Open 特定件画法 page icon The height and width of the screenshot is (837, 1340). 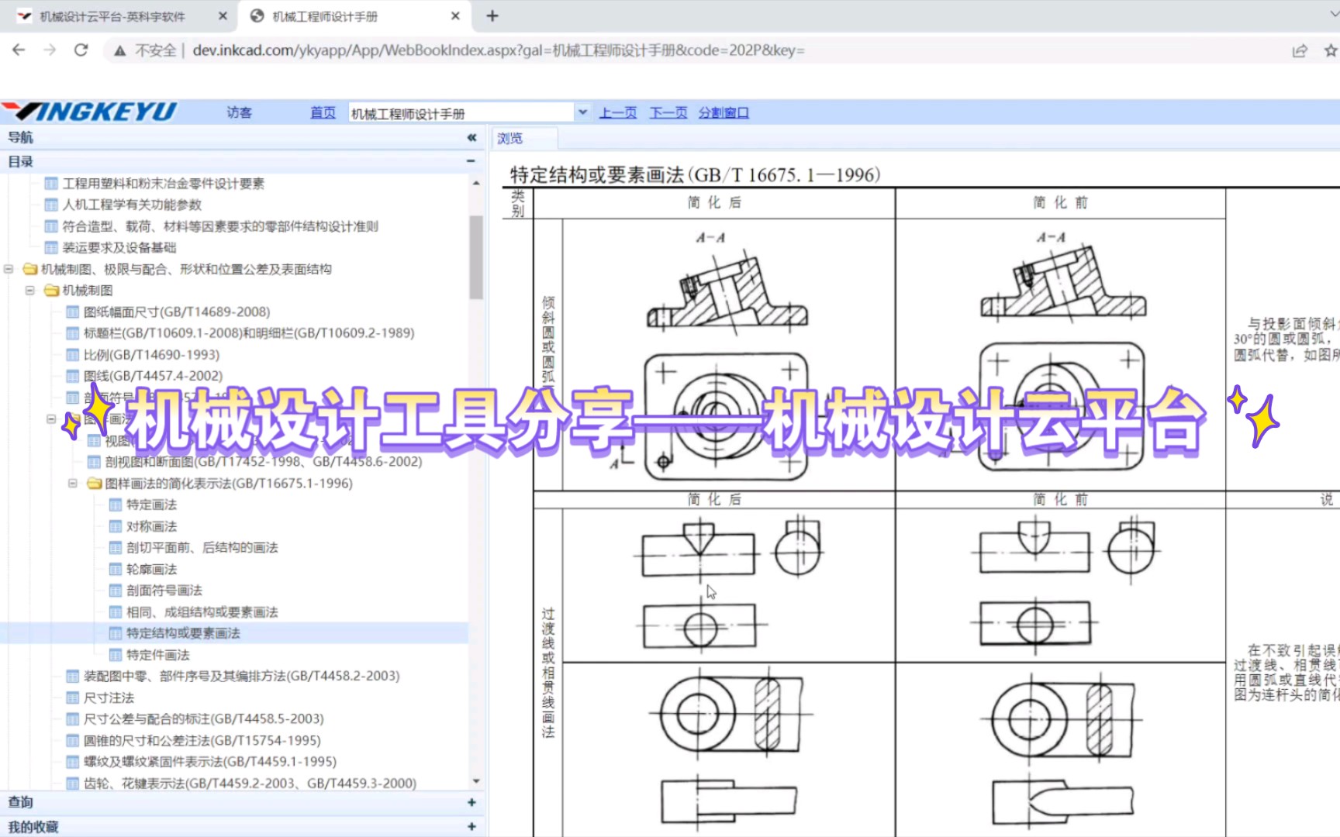116,655
